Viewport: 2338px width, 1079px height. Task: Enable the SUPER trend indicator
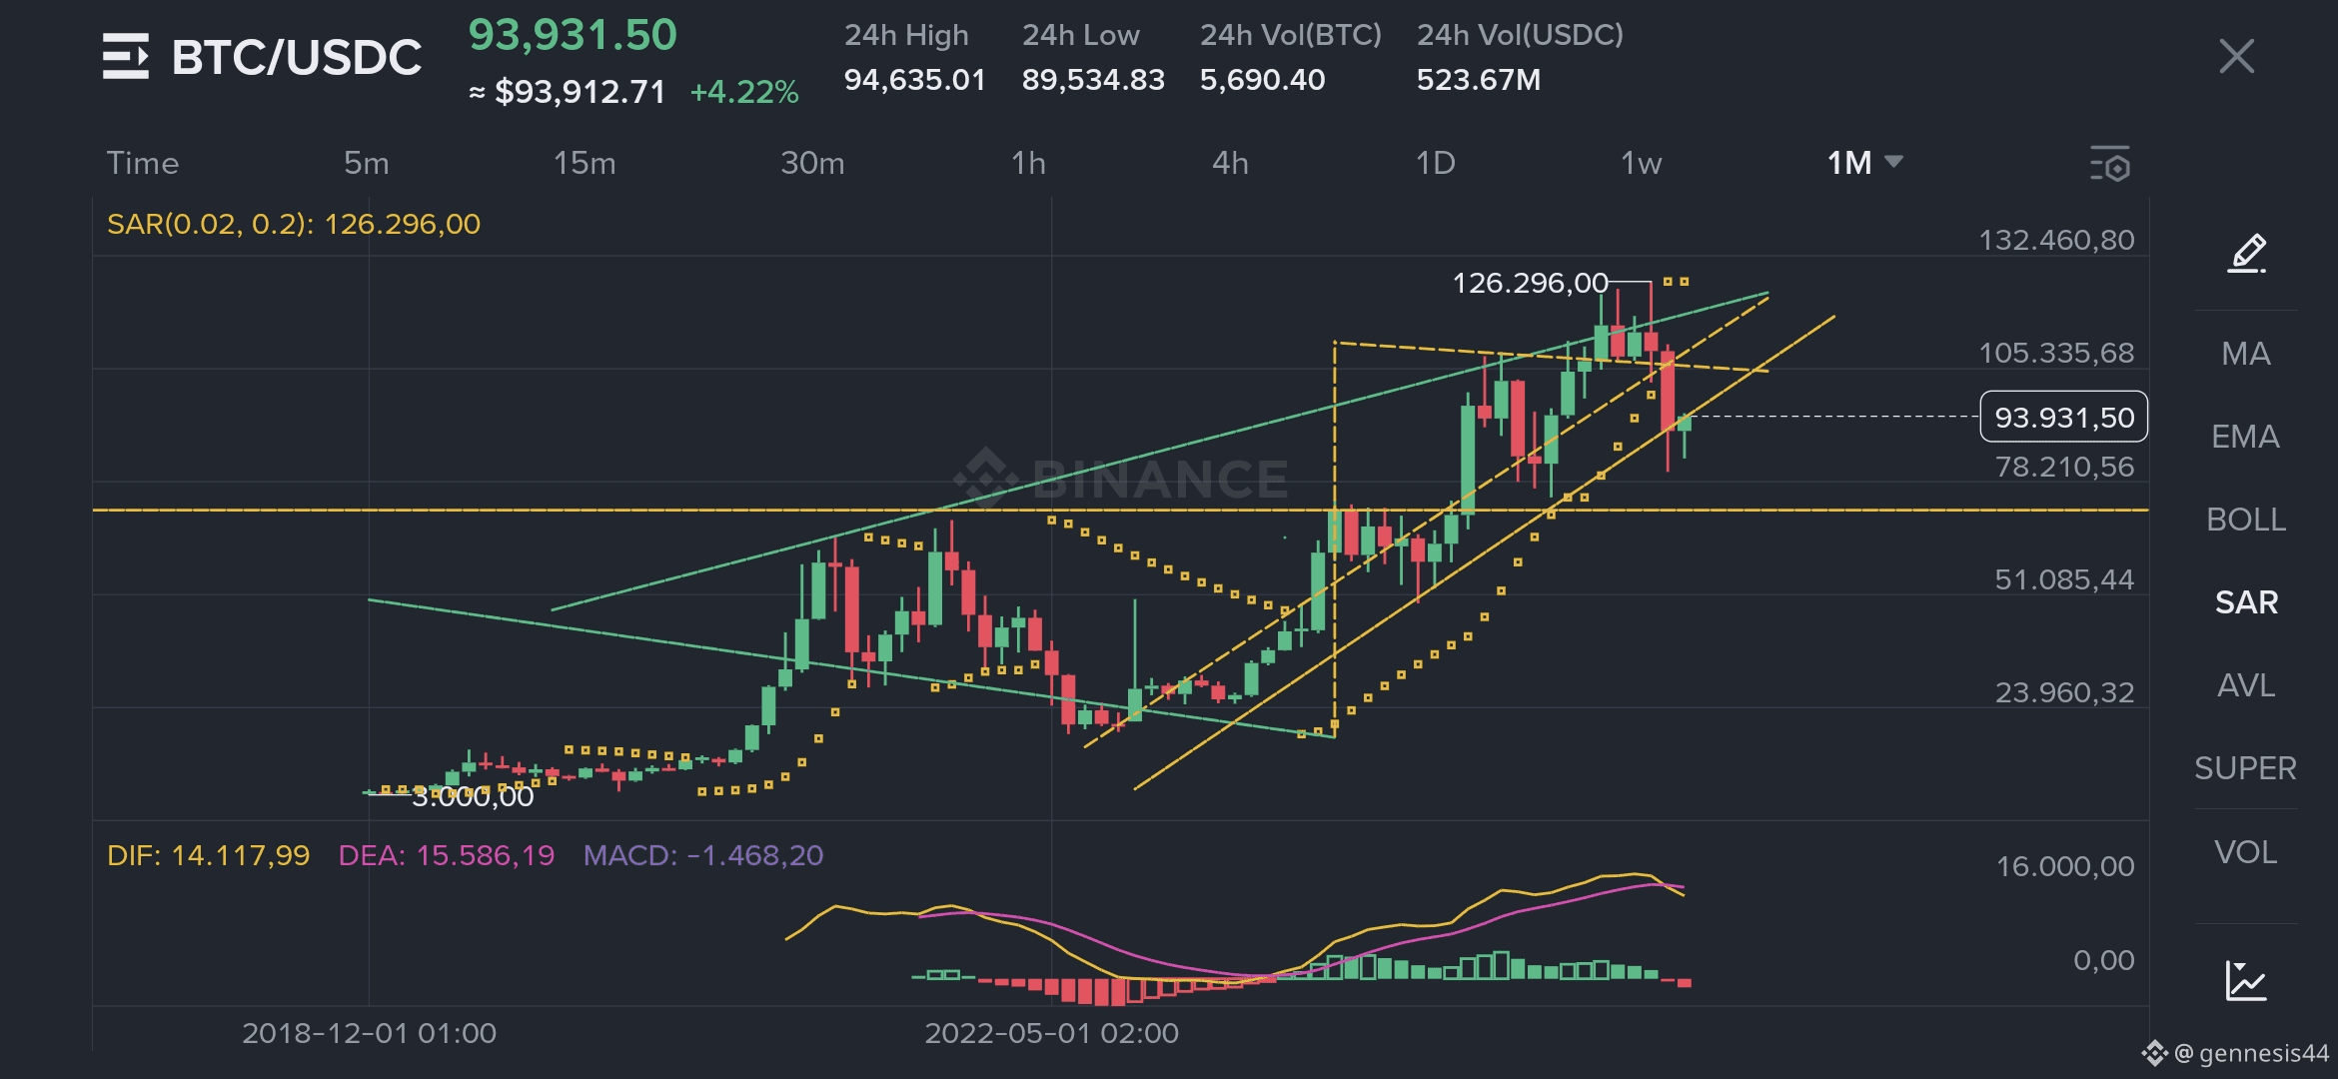coord(2245,768)
